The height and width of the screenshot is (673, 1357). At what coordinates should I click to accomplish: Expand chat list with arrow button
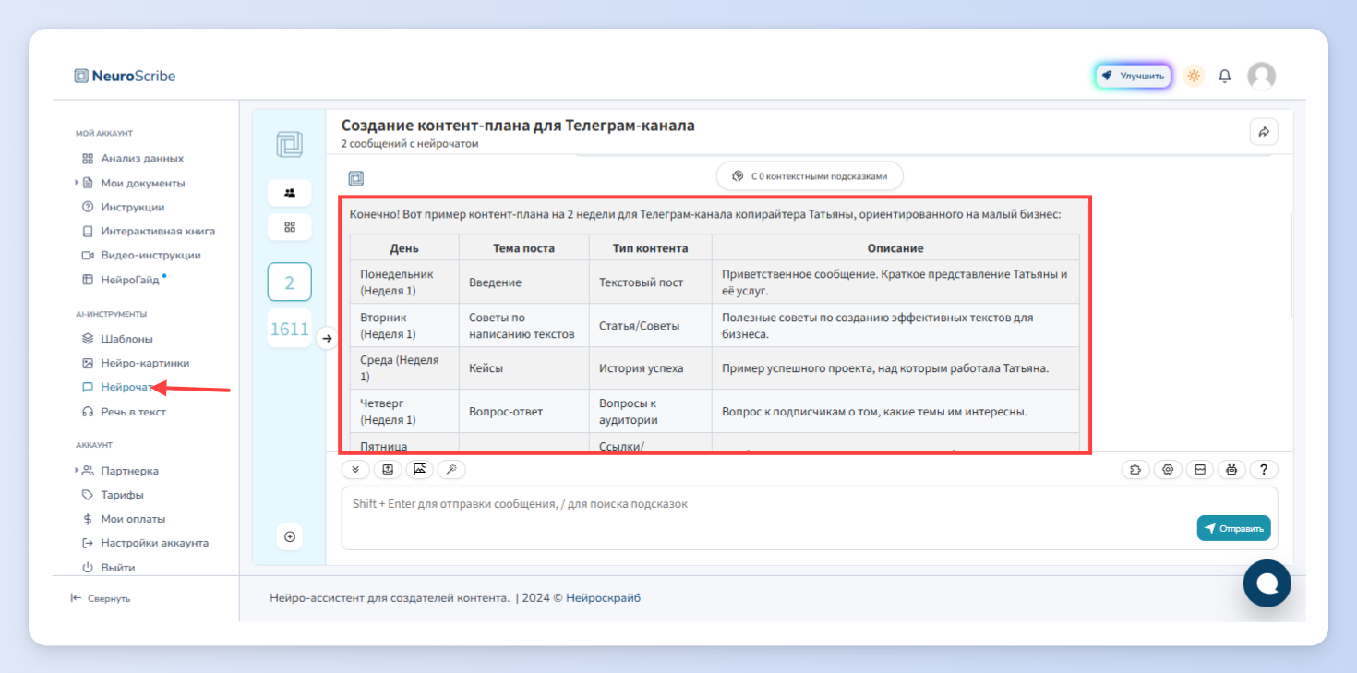[326, 339]
